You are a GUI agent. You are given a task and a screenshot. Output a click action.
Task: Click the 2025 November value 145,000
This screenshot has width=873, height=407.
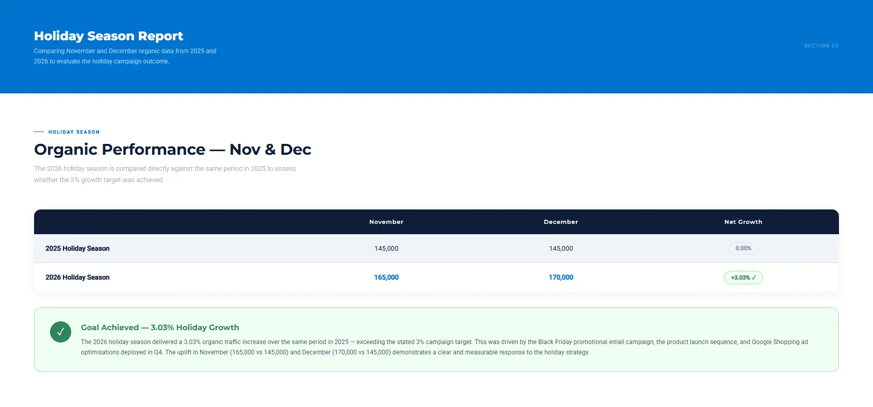click(386, 249)
